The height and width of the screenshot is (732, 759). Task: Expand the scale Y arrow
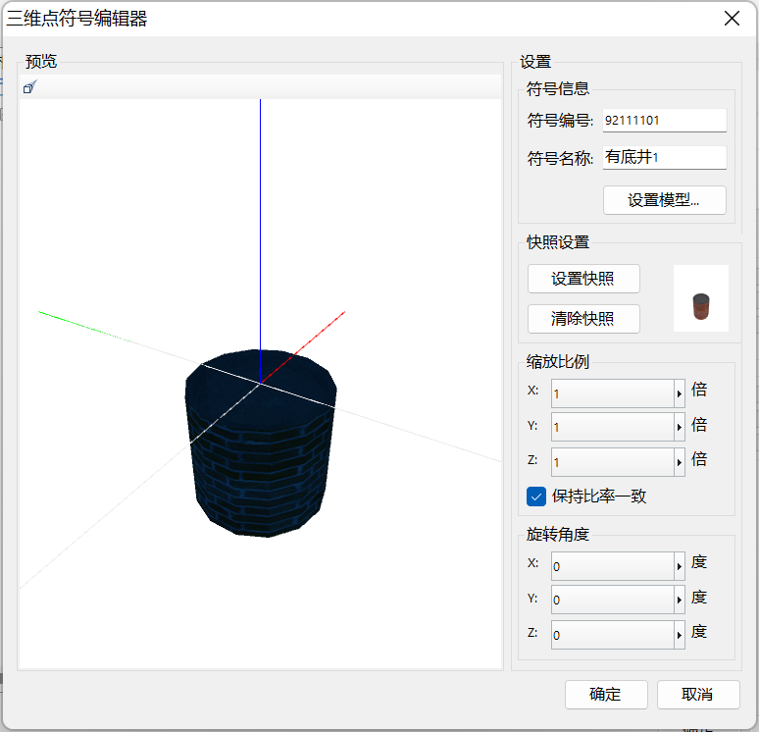coord(680,427)
